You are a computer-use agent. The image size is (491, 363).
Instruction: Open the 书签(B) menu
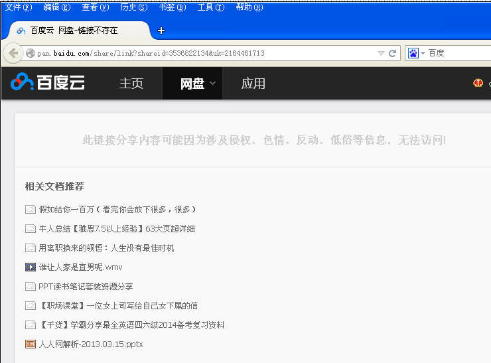pyautogui.click(x=173, y=7)
